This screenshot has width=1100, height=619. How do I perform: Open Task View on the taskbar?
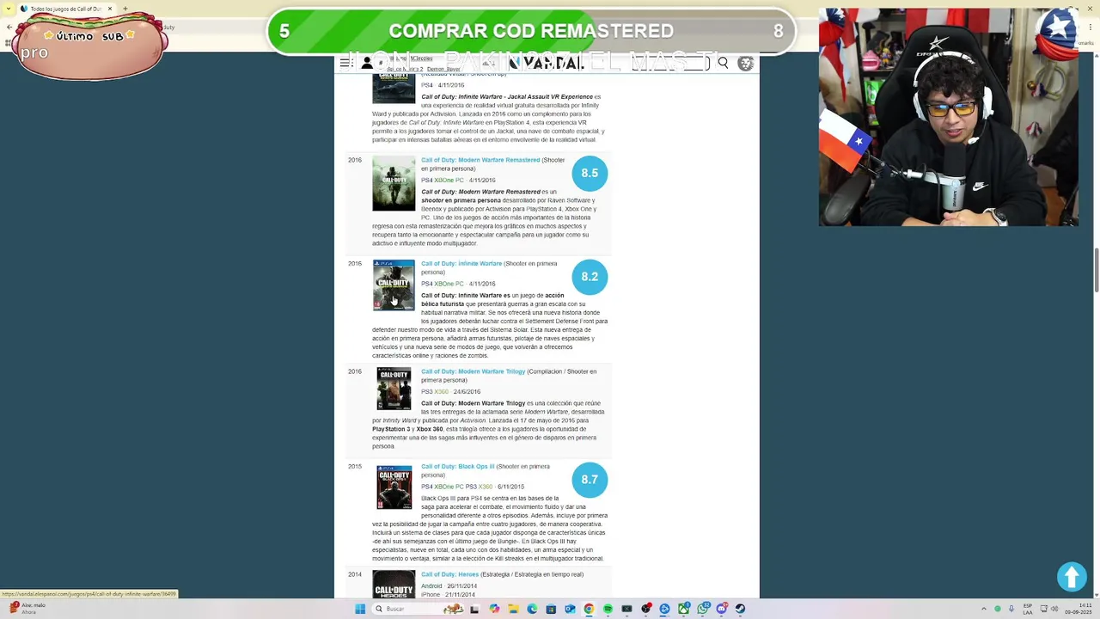tap(474, 609)
